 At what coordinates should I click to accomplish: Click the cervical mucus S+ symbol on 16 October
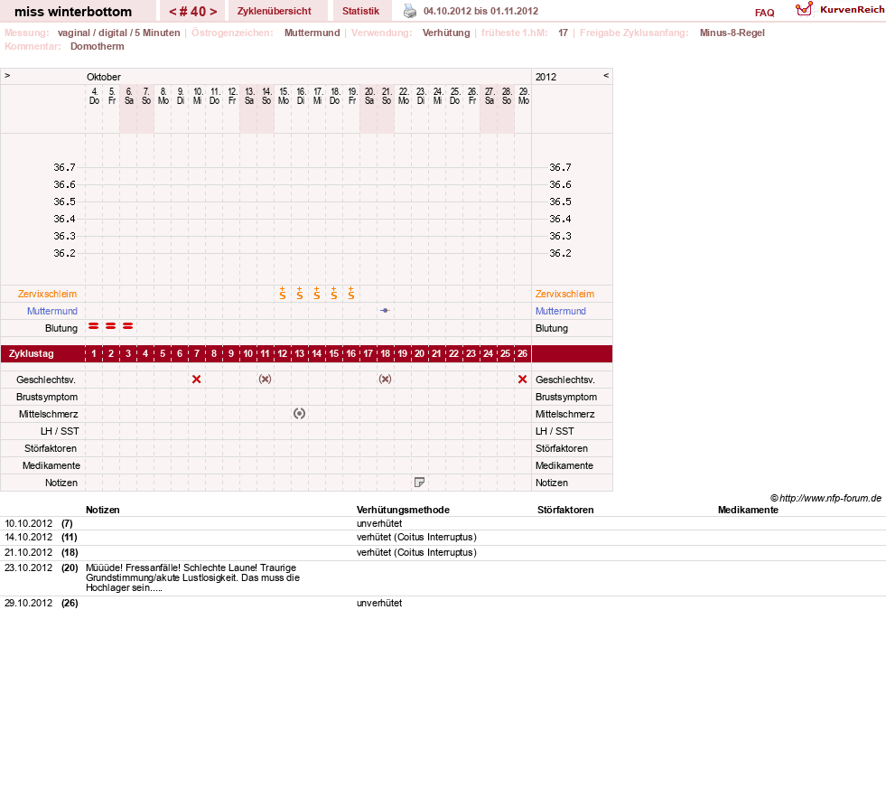coord(300,293)
